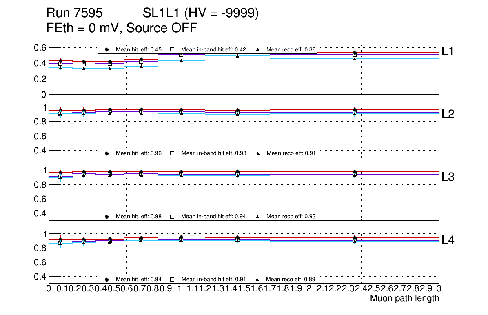This screenshot has height=315, width=488.
Task: Click the filled circle marker in L4 legend
Action: pos(106,280)
